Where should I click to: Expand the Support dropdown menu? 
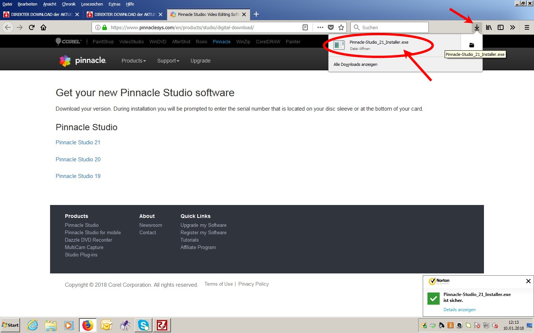pos(168,61)
